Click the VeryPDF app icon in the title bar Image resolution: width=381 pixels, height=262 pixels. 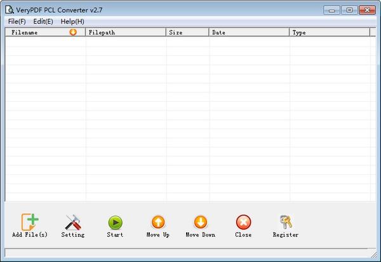[10, 10]
